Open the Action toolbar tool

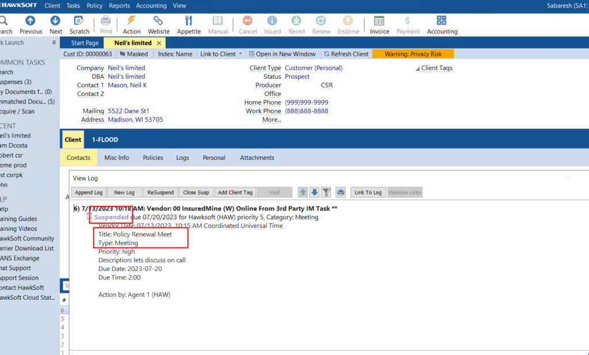132,25
